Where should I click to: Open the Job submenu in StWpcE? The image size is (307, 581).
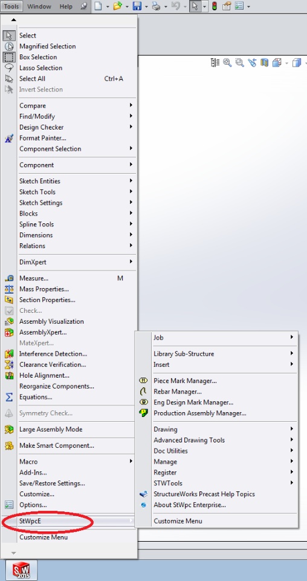(x=217, y=338)
